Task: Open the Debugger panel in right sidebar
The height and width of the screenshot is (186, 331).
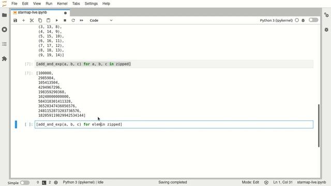Action: (x=326, y=30)
